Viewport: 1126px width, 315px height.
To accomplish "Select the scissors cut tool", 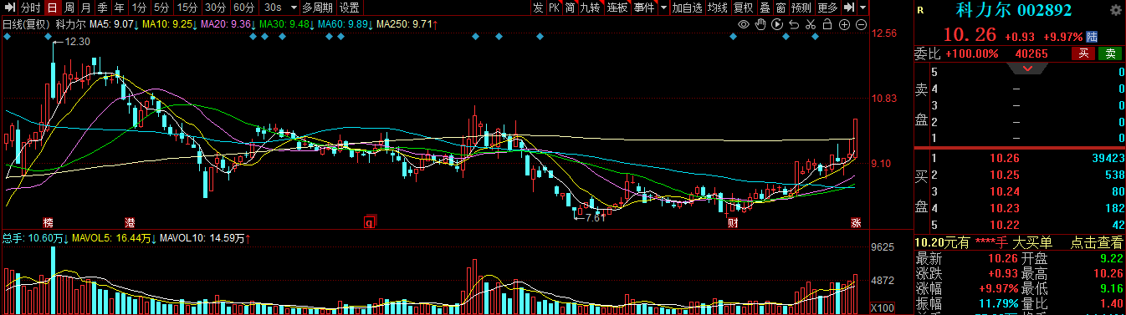I will click(811, 24).
